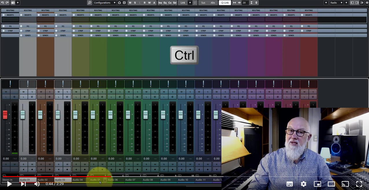Toggle EQ bypass on Audio 05 column
Screen dimensions: 369x190
(91, 26)
